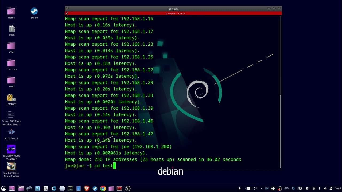Click the purple window icon beside launcher

click(12, 188)
